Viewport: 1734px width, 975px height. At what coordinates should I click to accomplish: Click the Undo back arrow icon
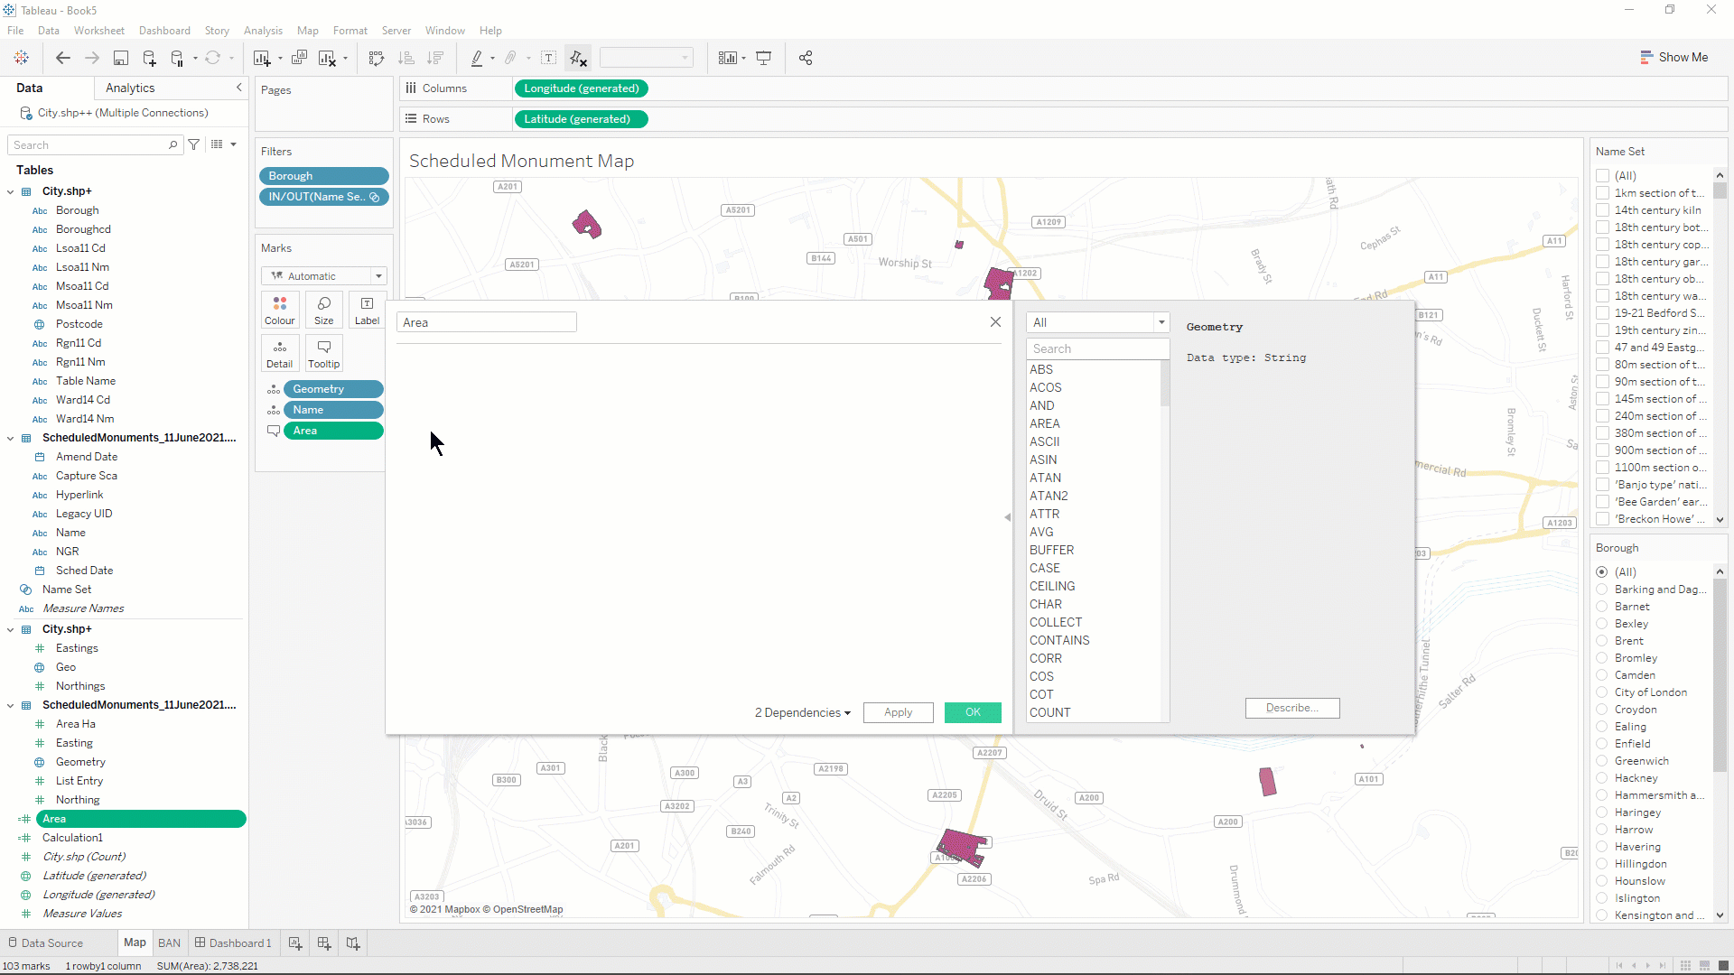click(62, 58)
